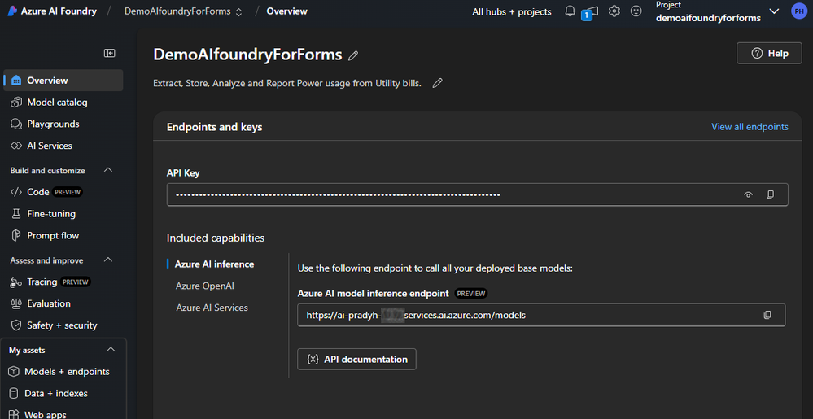Click the Model catalog cube icon
The image size is (813, 419).
tap(16, 103)
